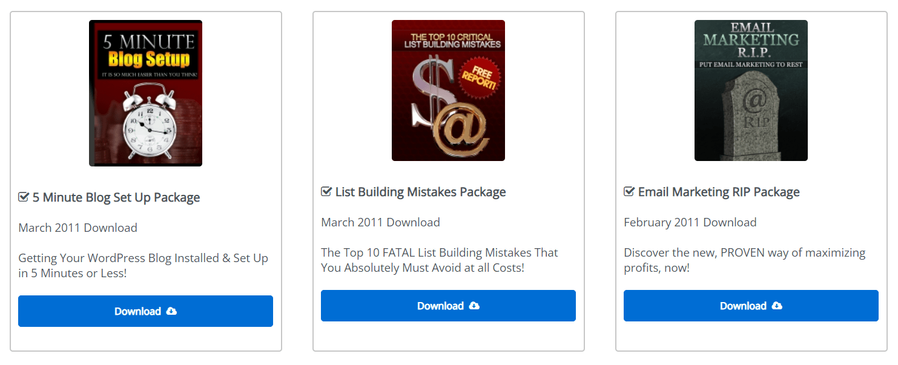Click the Email Marketing RIP Package title
Viewport: 898px width, 365px height.
(719, 192)
